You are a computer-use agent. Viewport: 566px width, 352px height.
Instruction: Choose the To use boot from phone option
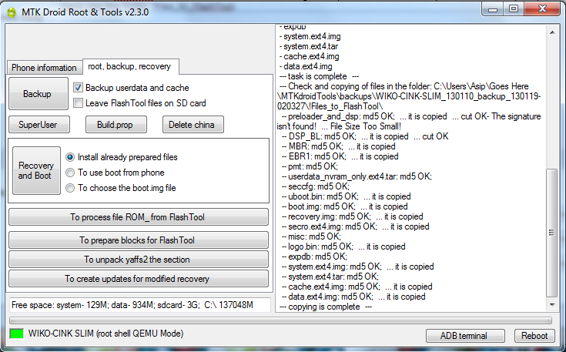[70, 173]
